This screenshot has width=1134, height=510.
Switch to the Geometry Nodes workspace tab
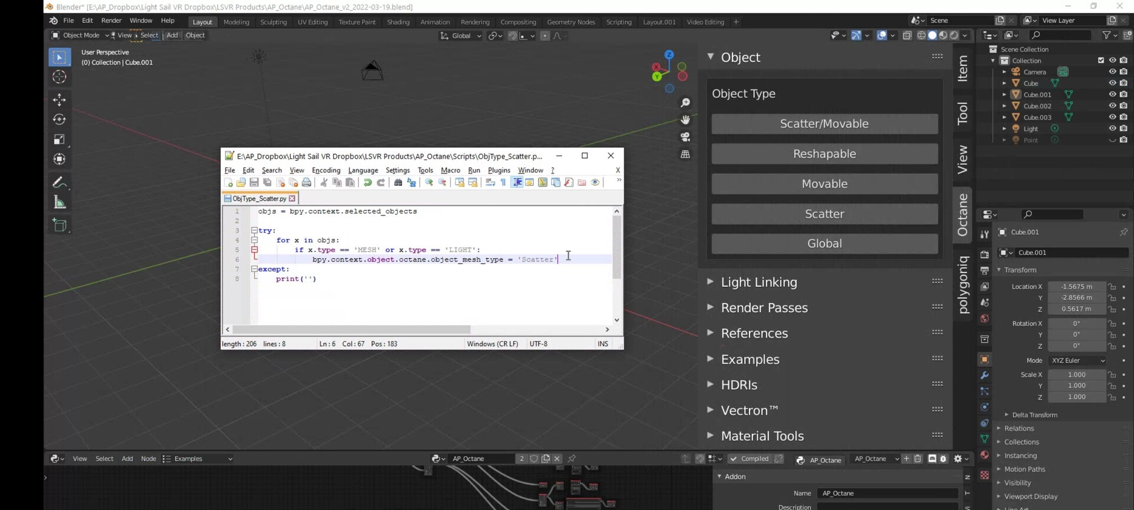571,22
